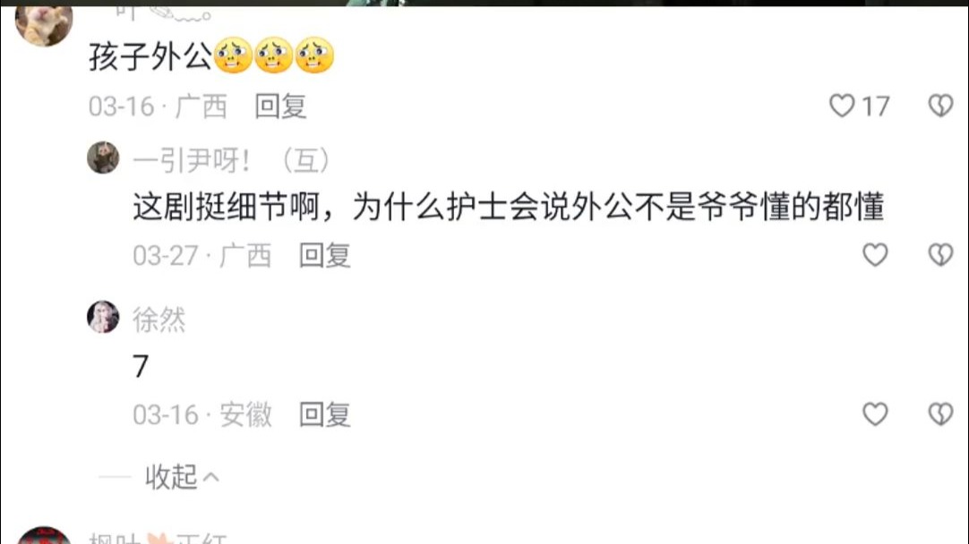Tap the like count 17
The width and height of the screenshot is (969, 544).
[x=876, y=106]
